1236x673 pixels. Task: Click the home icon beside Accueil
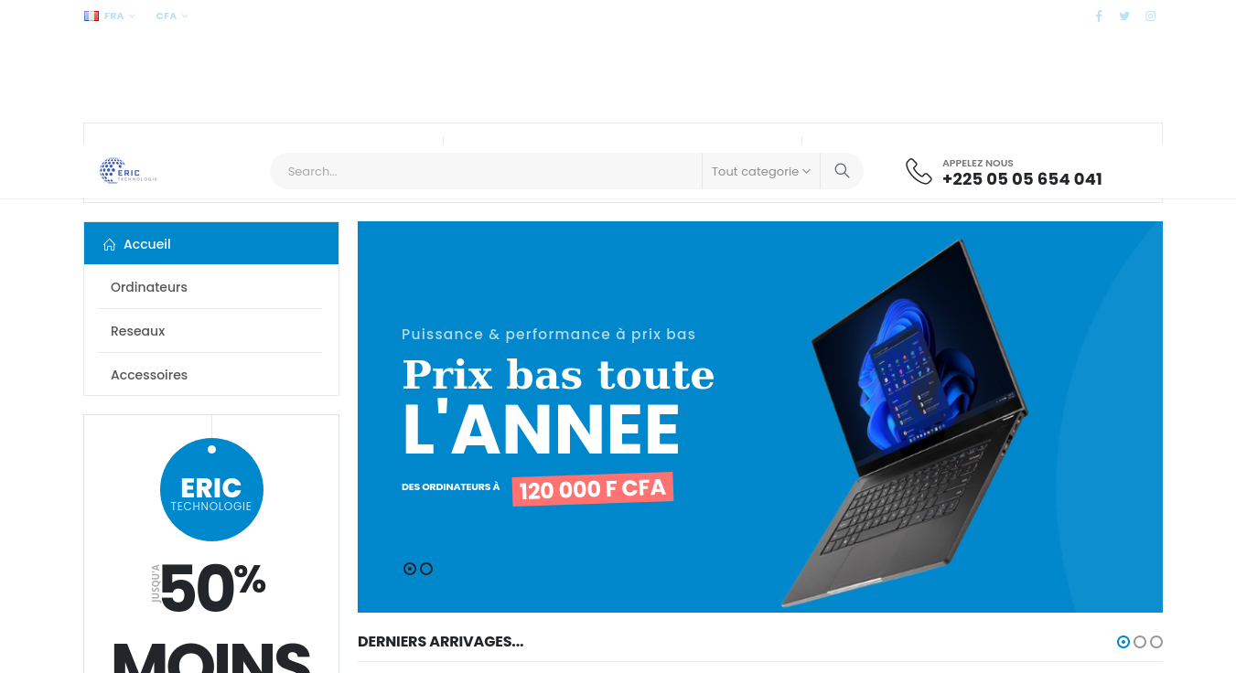pos(110,244)
